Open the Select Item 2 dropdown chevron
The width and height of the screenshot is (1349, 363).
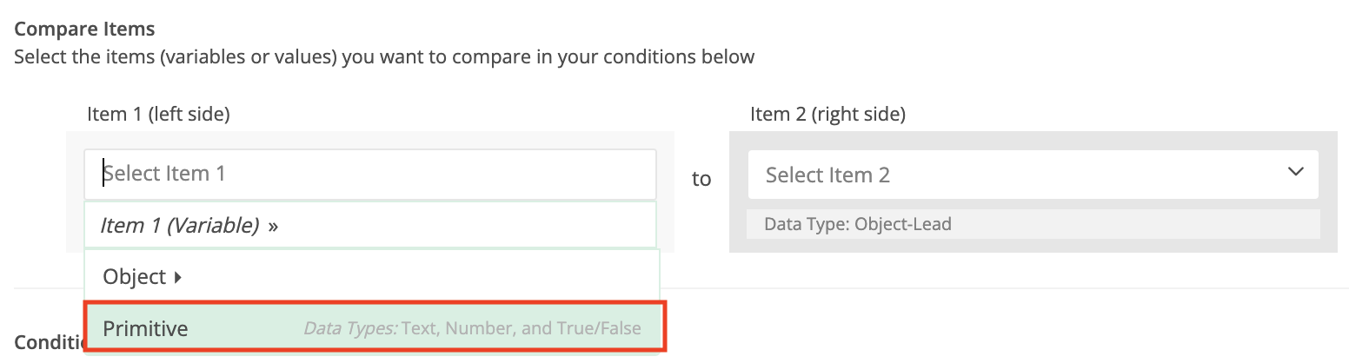tap(1295, 172)
